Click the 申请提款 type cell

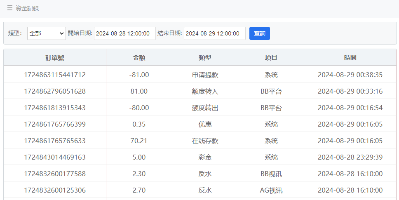tap(205, 75)
